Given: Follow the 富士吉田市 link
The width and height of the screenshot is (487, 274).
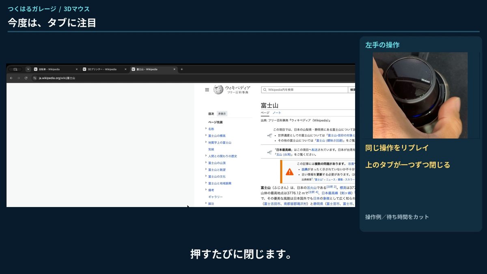Looking at the screenshot, I should [272, 204].
